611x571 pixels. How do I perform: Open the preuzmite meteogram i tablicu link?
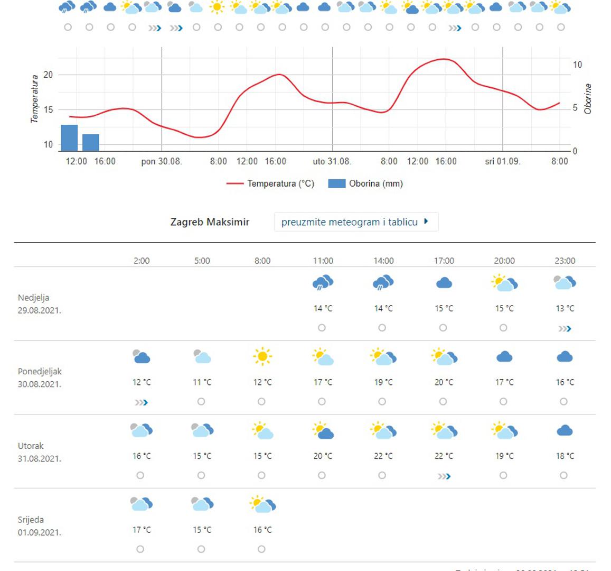click(349, 222)
